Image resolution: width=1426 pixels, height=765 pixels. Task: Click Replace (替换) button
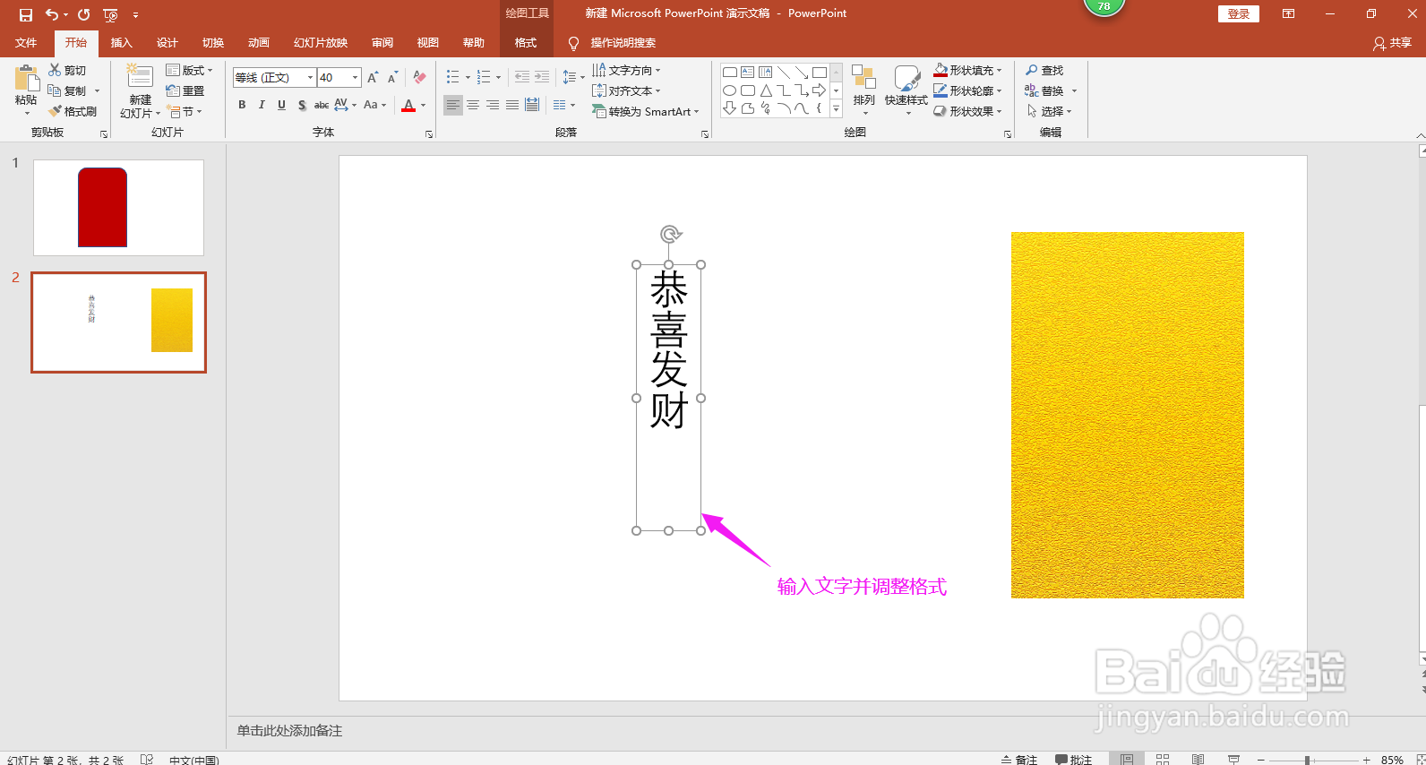(1050, 90)
